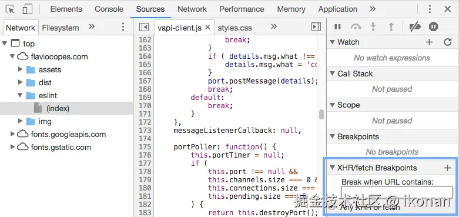This screenshot has width=459, height=217.
Task: Select the Sources tab
Action: tap(150, 9)
